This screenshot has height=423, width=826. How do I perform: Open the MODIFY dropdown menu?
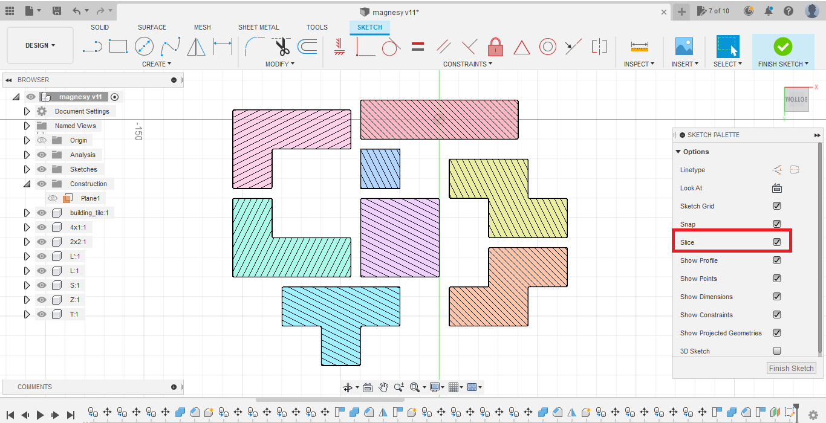pyautogui.click(x=280, y=64)
